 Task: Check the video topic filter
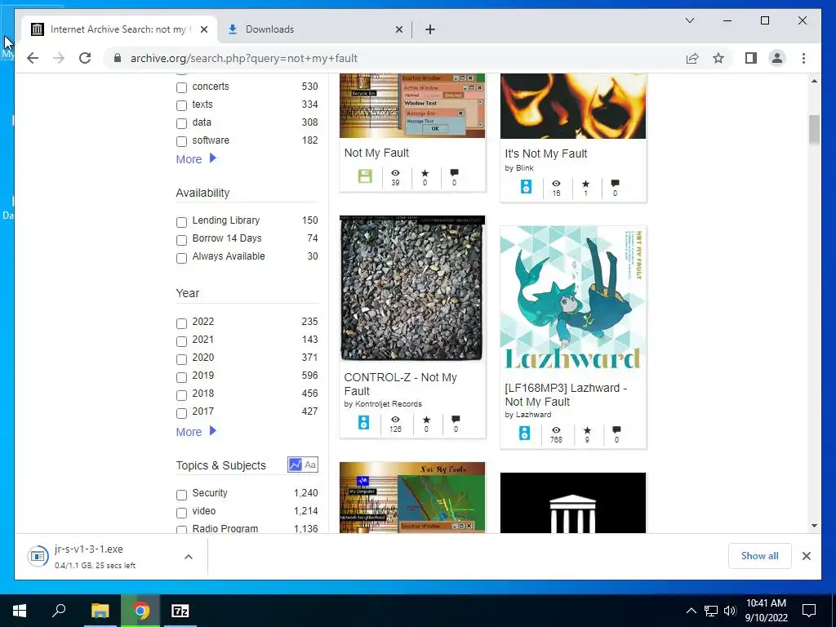point(181,513)
